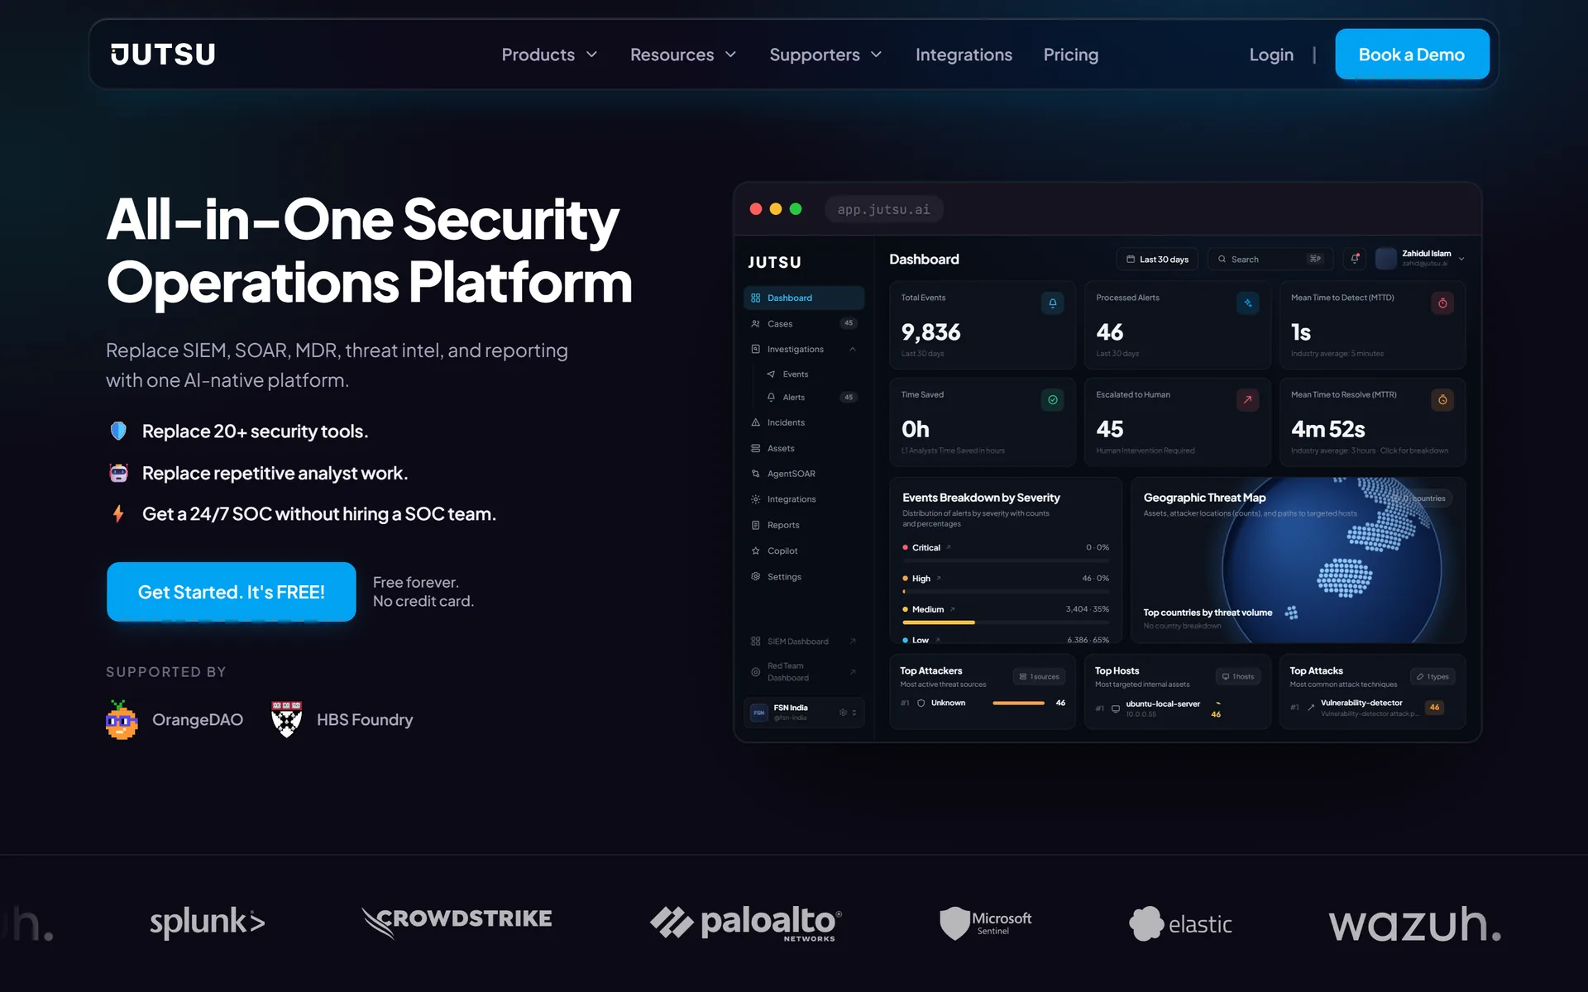
Task: Click Get Started. It's FREE! button
Action: coord(232,592)
